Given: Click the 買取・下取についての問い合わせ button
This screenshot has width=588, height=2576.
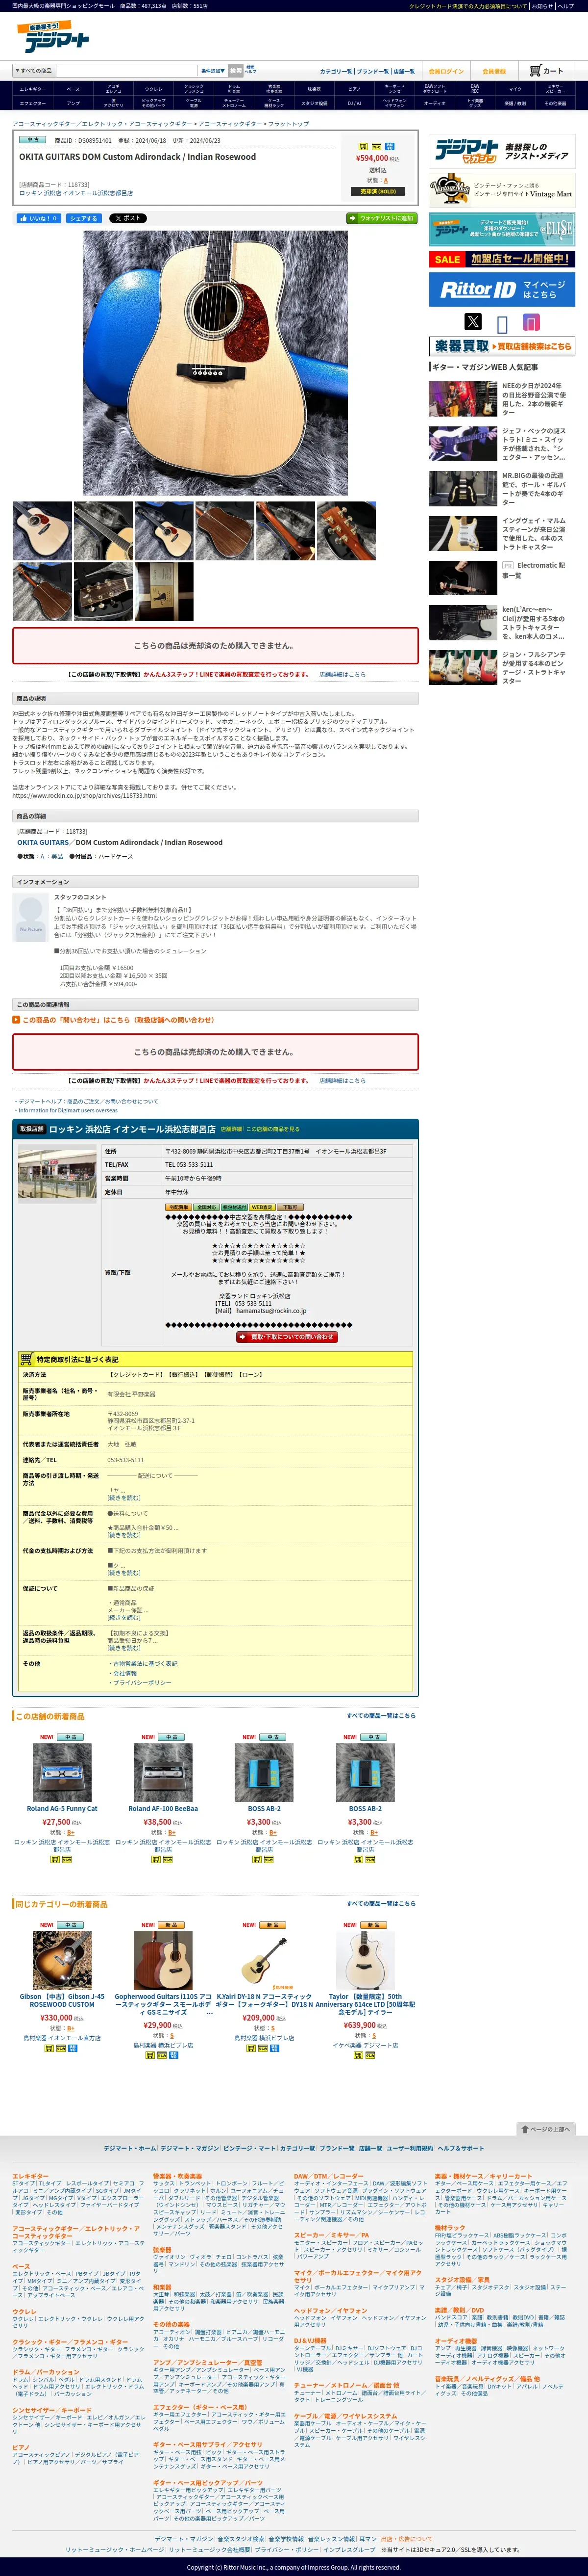Looking at the screenshot, I should (x=288, y=1336).
